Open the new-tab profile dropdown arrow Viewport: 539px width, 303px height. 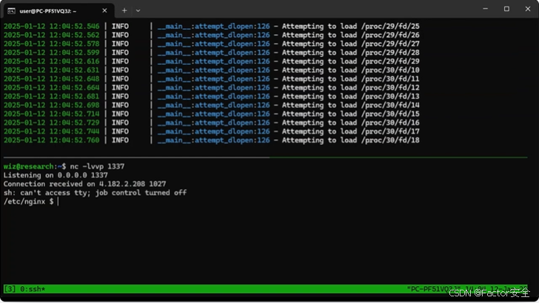coord(138,10)
